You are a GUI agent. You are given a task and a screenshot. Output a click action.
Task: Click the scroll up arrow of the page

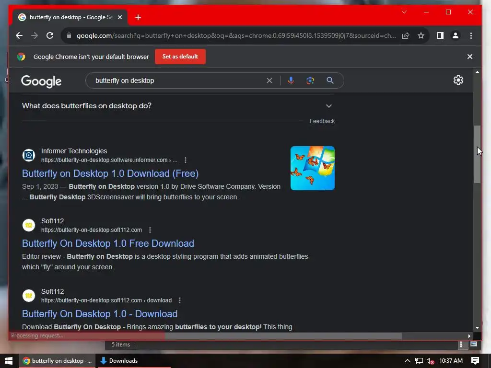[477, 72]
